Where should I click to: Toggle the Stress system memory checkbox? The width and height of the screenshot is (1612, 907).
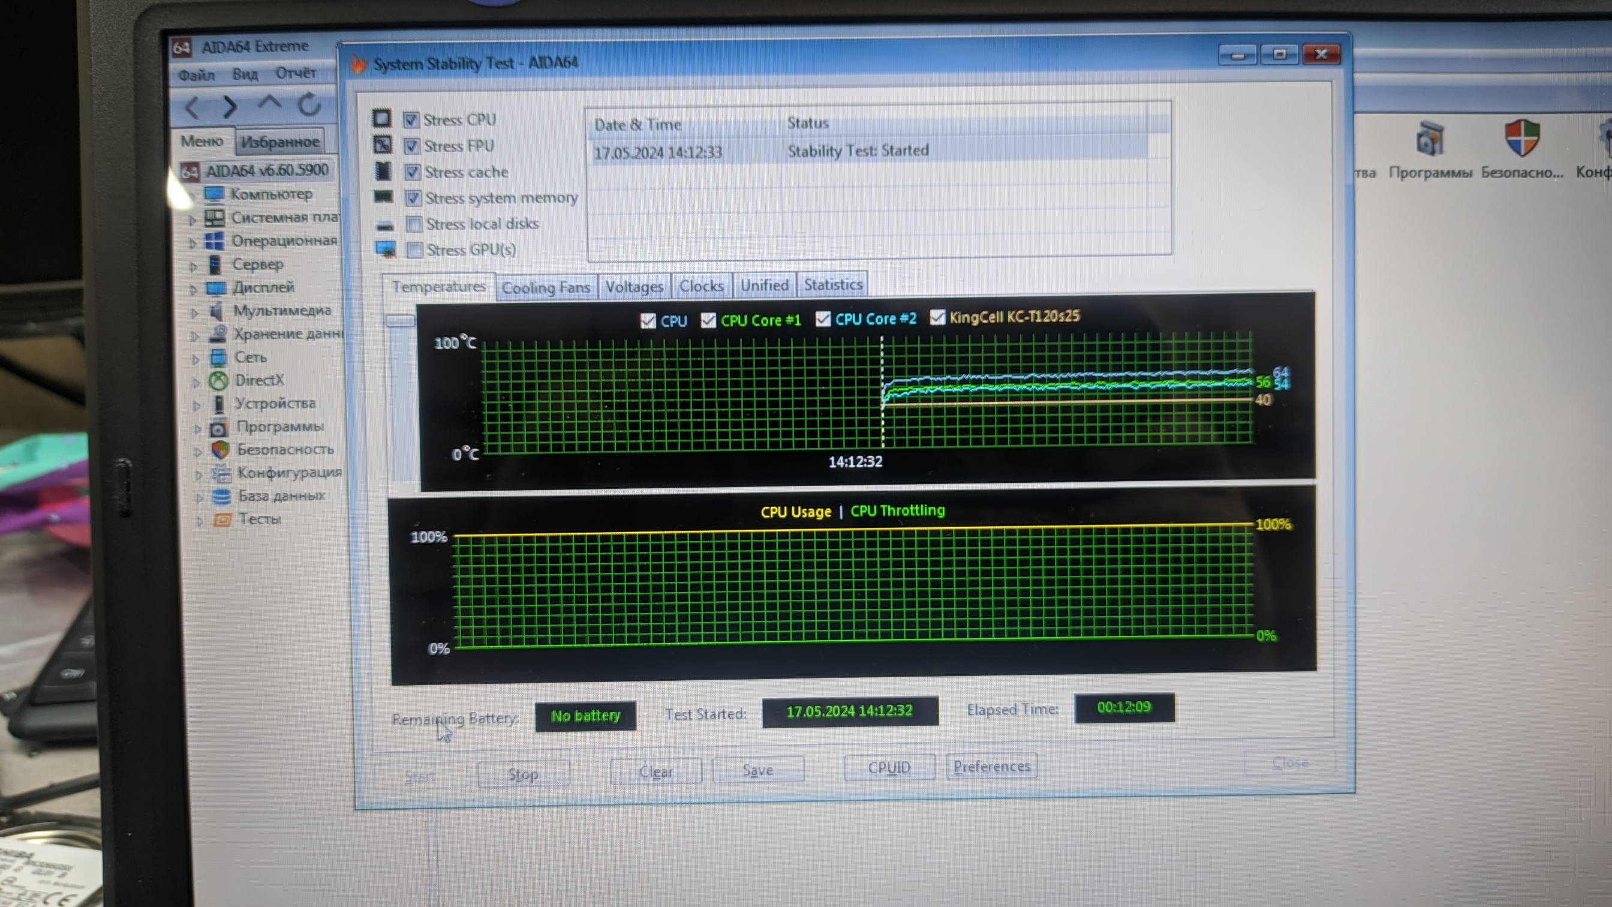click(413, 198)
